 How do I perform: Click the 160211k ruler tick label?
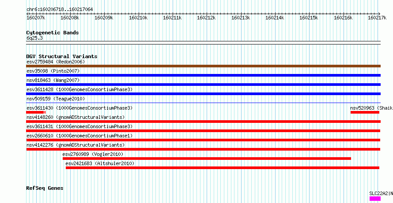172,18
